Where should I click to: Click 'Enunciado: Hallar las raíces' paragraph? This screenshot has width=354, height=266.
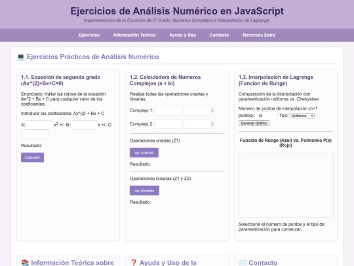click(x=64, y=99)
